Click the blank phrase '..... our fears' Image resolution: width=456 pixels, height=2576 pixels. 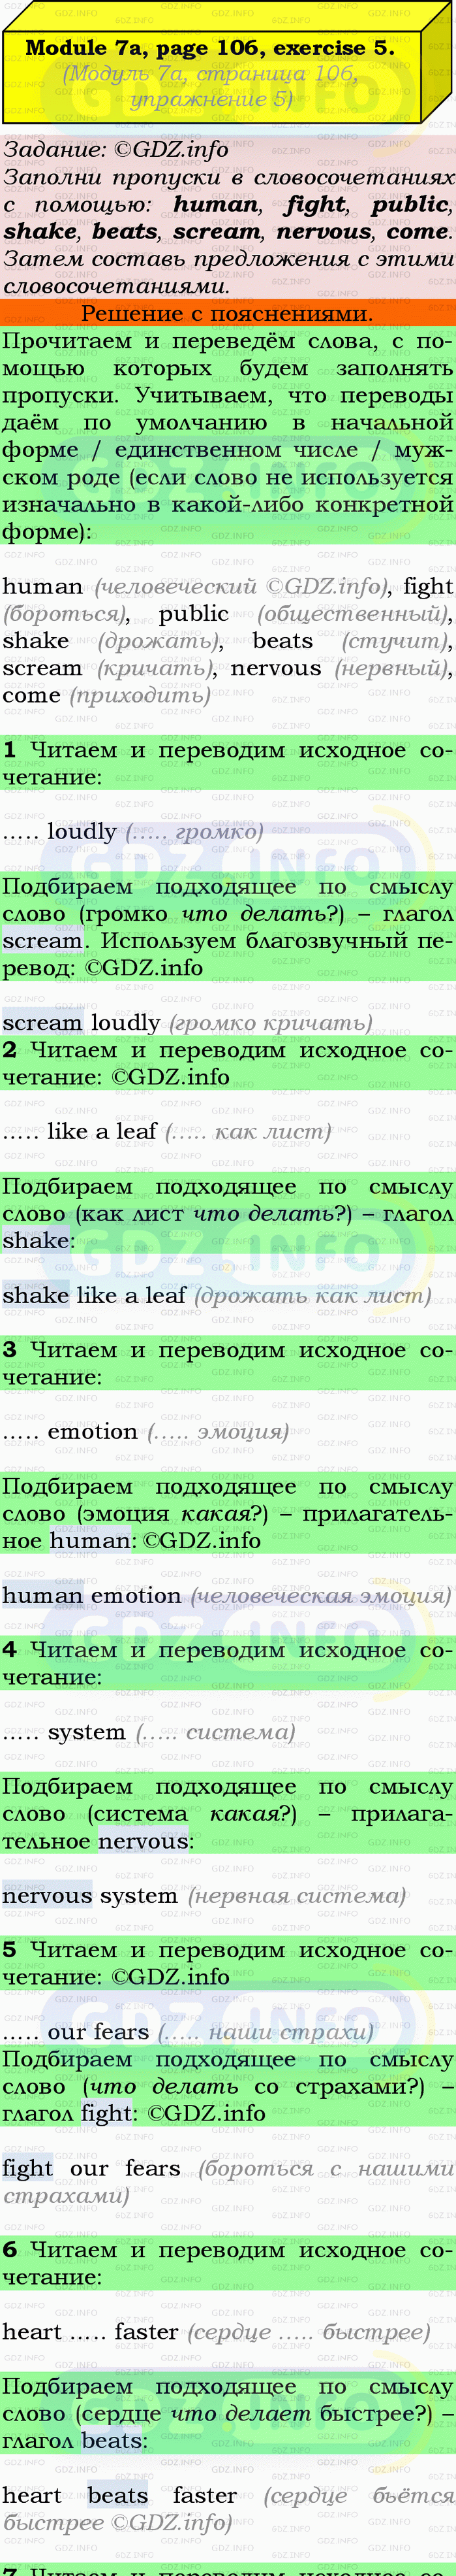[x=76, y=2032]
